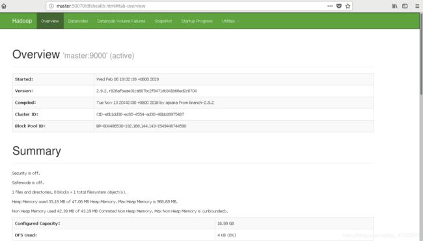Click the Started: row label
This screenshot has height=241, width=423.
(24, 79)
